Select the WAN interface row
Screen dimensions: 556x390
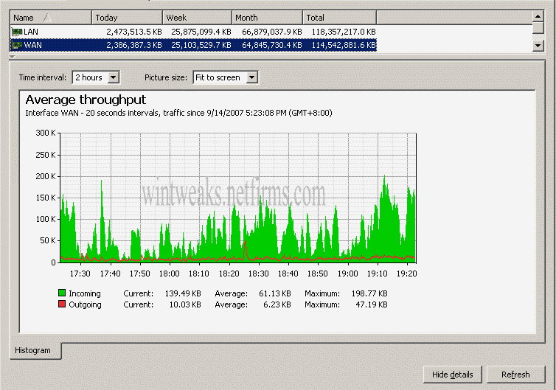(193, 45)
